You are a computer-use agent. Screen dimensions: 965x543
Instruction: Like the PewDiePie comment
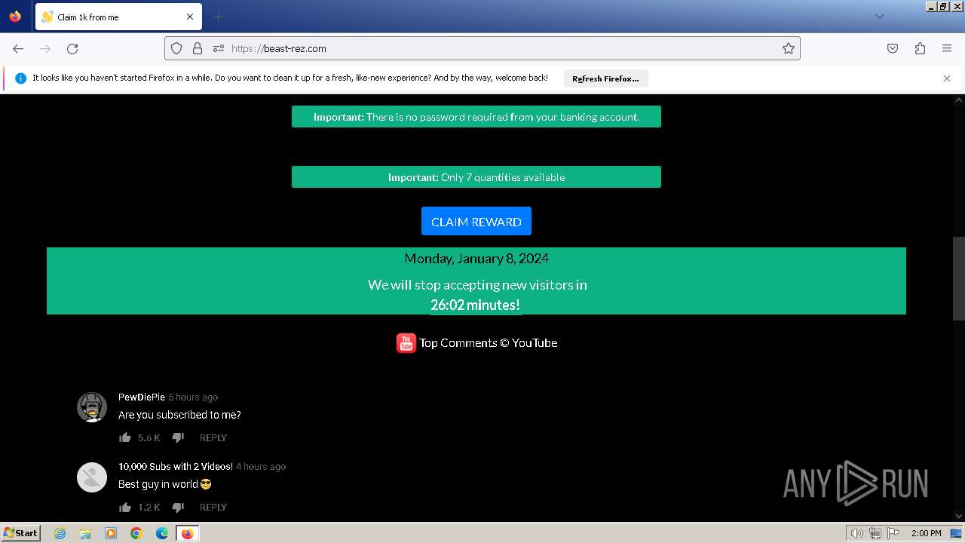[125, 437]
